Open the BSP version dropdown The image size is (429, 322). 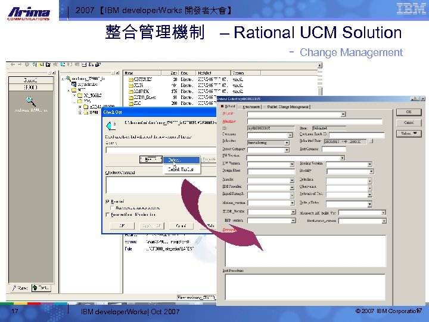293,221
